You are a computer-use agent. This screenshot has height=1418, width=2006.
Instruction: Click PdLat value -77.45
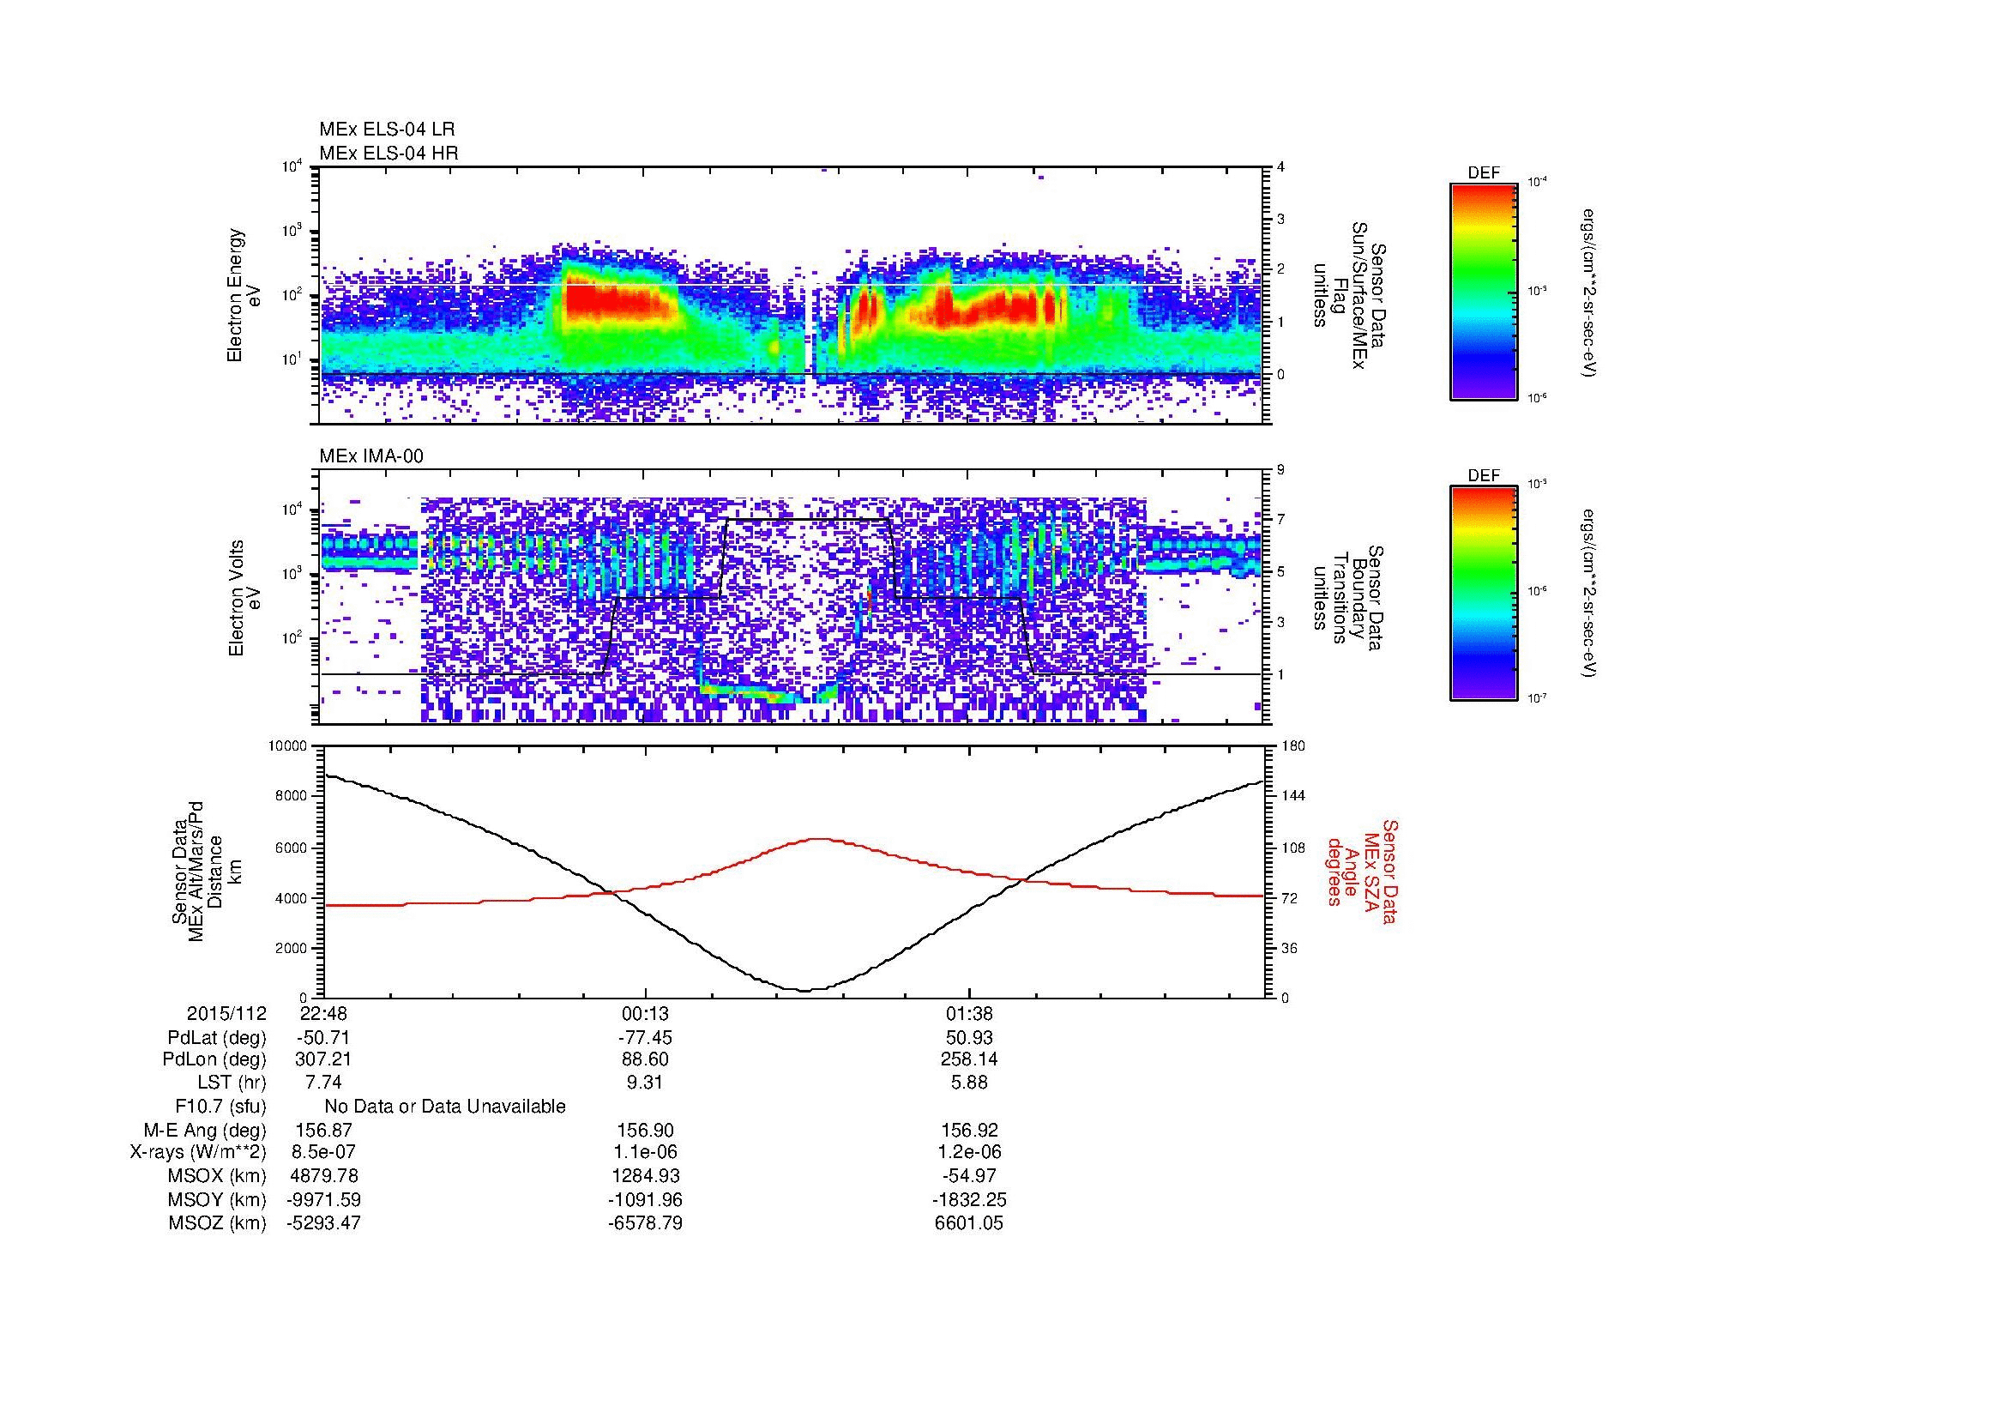(x=645, y=1038)
